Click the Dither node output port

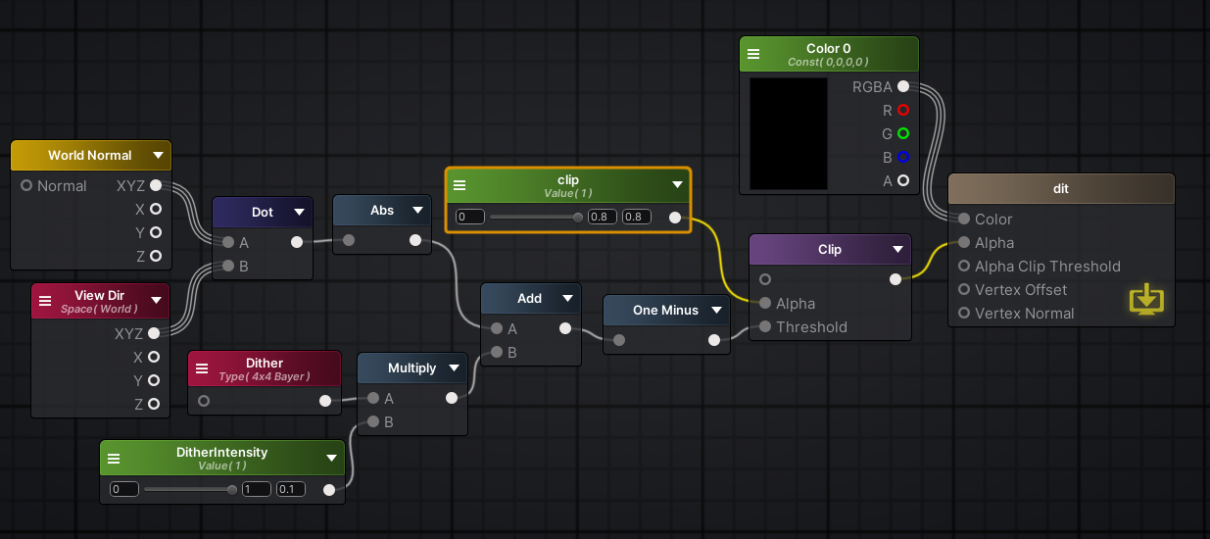pos(325,401)
